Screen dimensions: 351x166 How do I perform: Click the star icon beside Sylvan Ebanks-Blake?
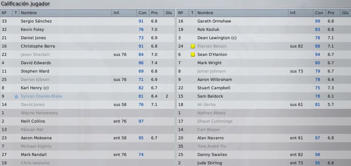click(16, 96)
